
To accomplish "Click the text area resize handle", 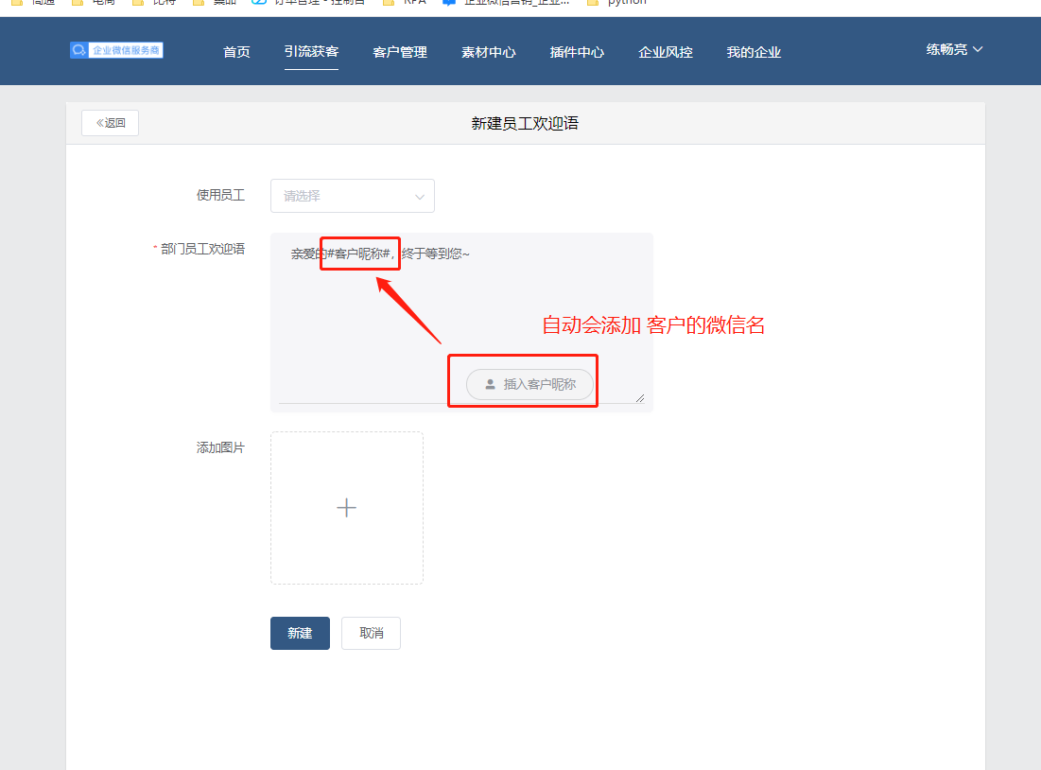I will pyautogui.click(x=640, y=398).
